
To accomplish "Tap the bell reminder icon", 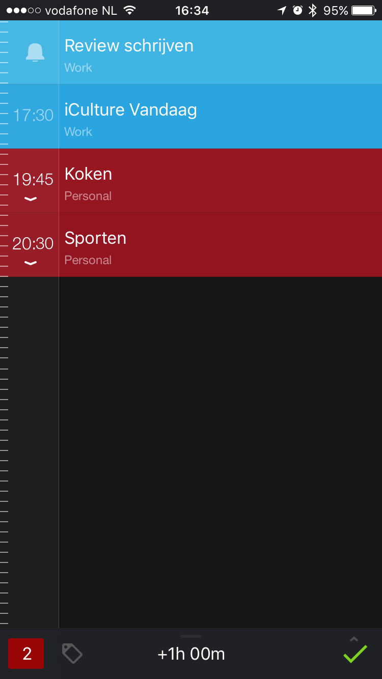I will click(x=35, y=52).
